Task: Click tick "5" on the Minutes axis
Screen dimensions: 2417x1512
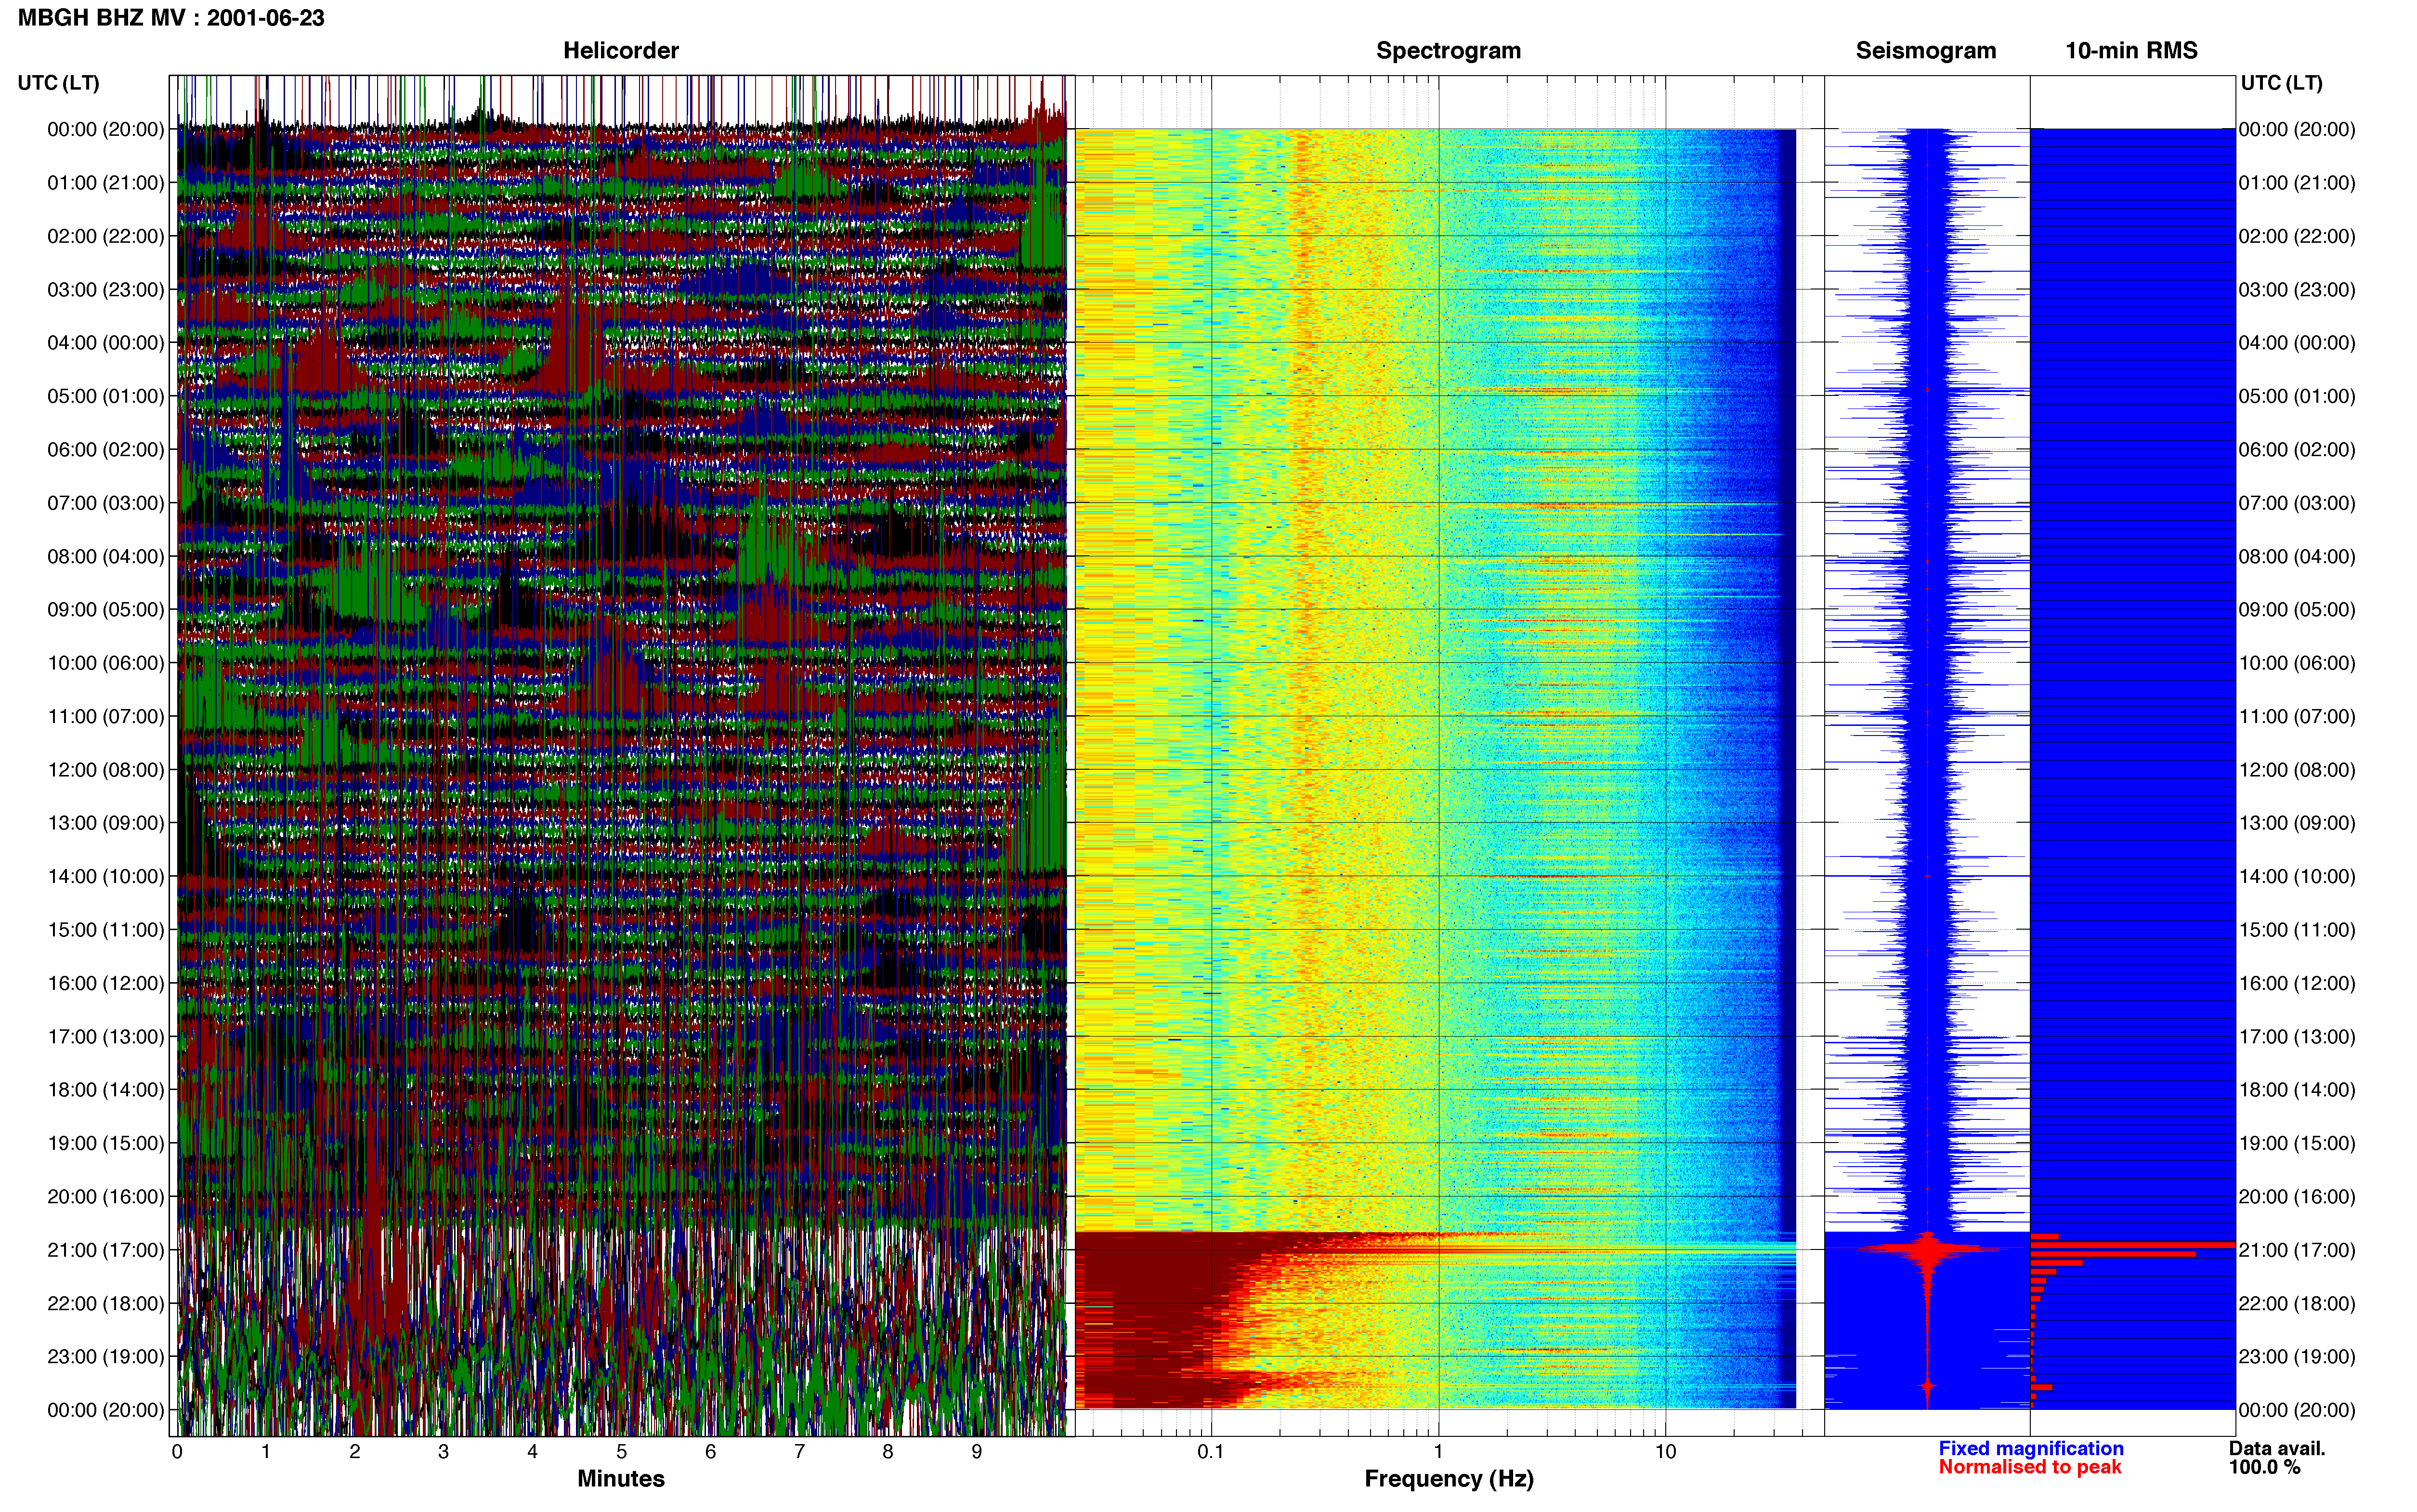Action: [x=622, y=1452]
